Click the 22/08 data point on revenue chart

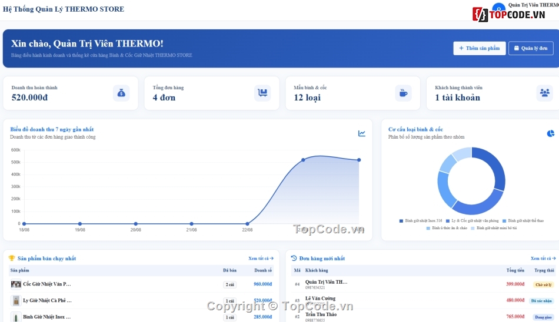pyautogui.click(x=247, y=224)
